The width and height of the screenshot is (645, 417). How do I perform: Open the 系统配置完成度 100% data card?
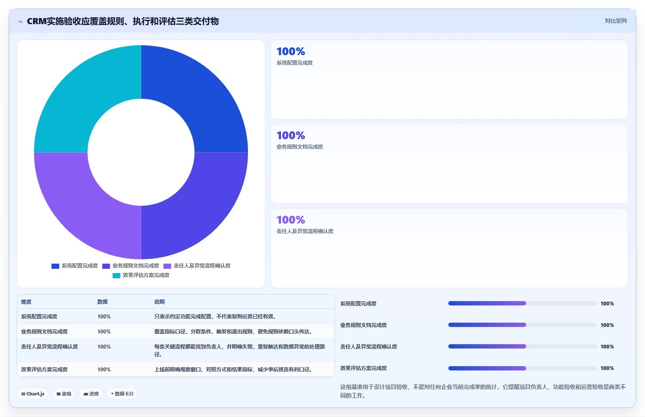point(449,80)
